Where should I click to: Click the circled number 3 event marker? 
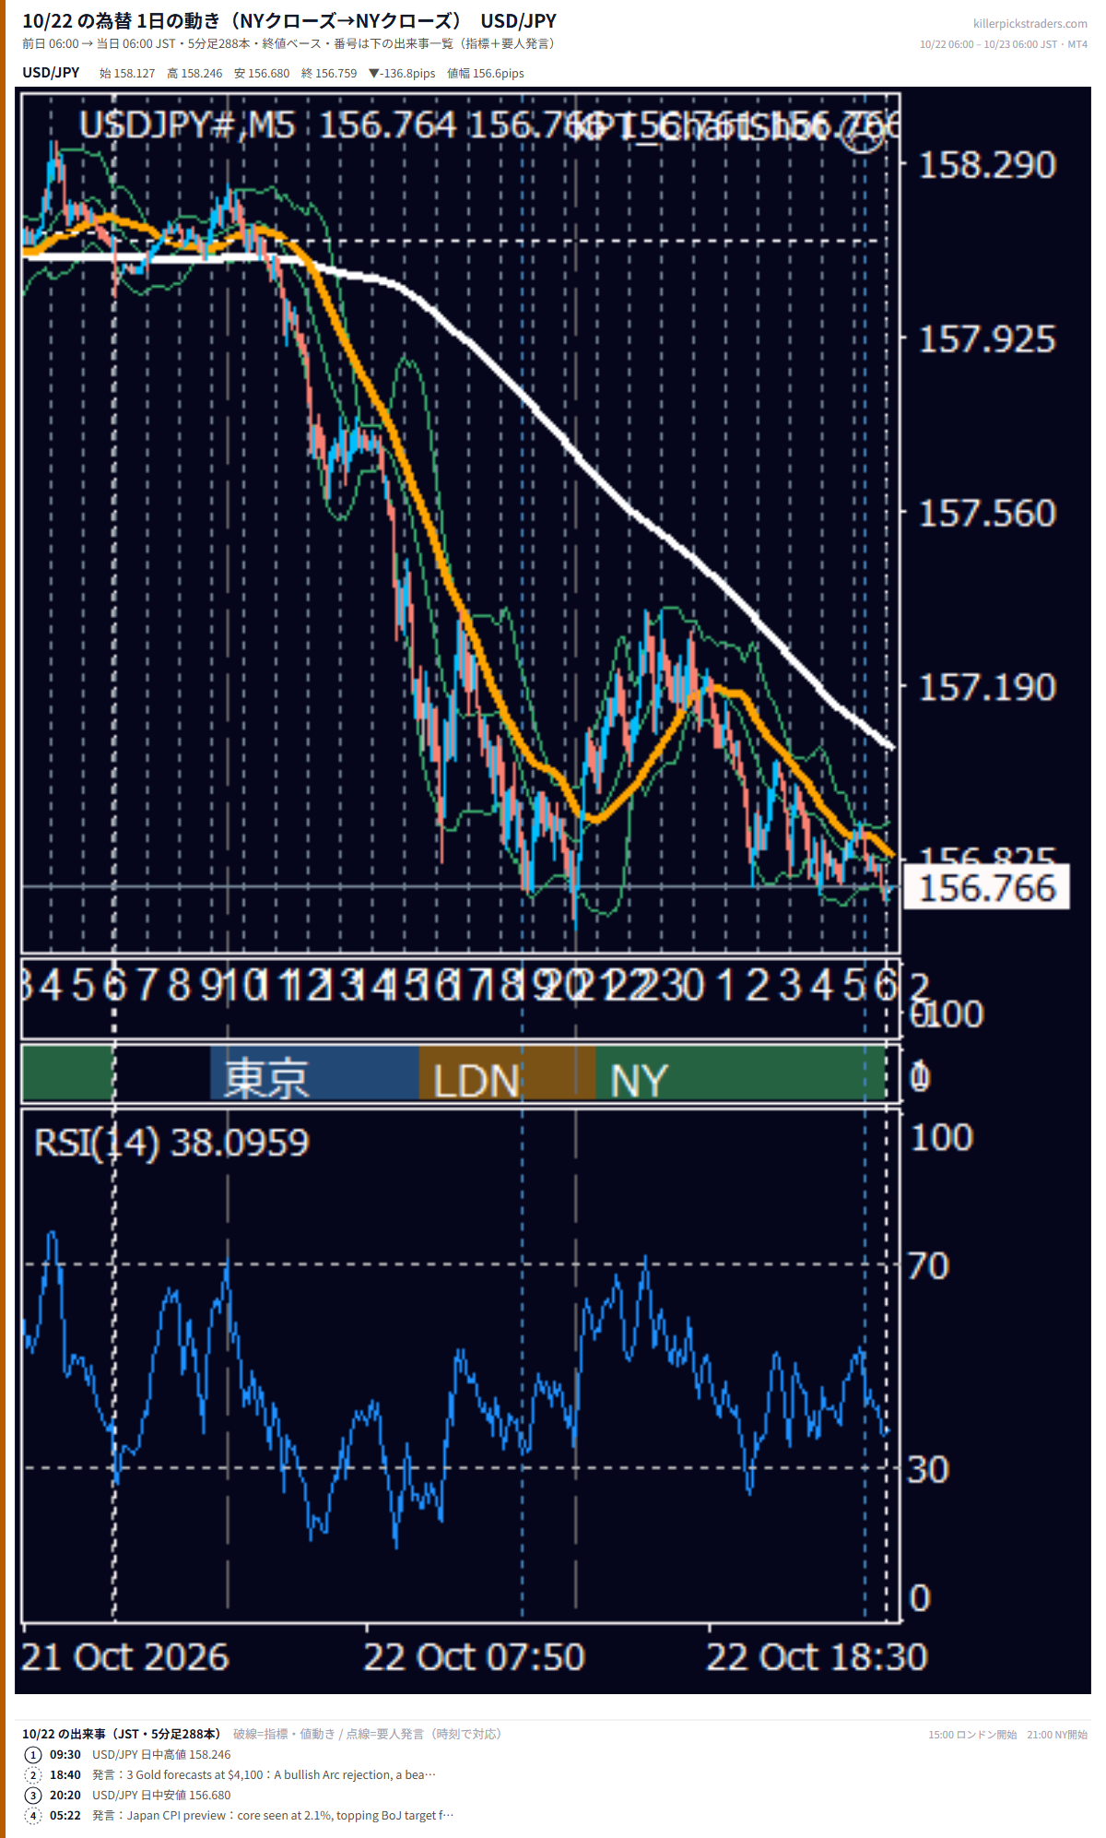(x=33, y=1795)
